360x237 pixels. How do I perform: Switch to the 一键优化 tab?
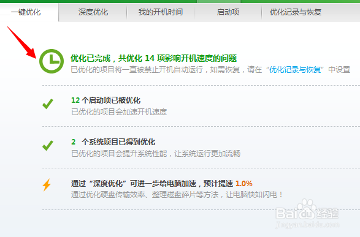pos(26,12)
